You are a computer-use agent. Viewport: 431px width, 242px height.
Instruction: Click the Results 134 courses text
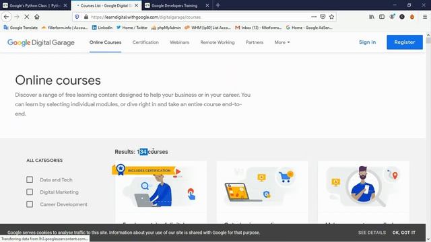pos(141,152)
